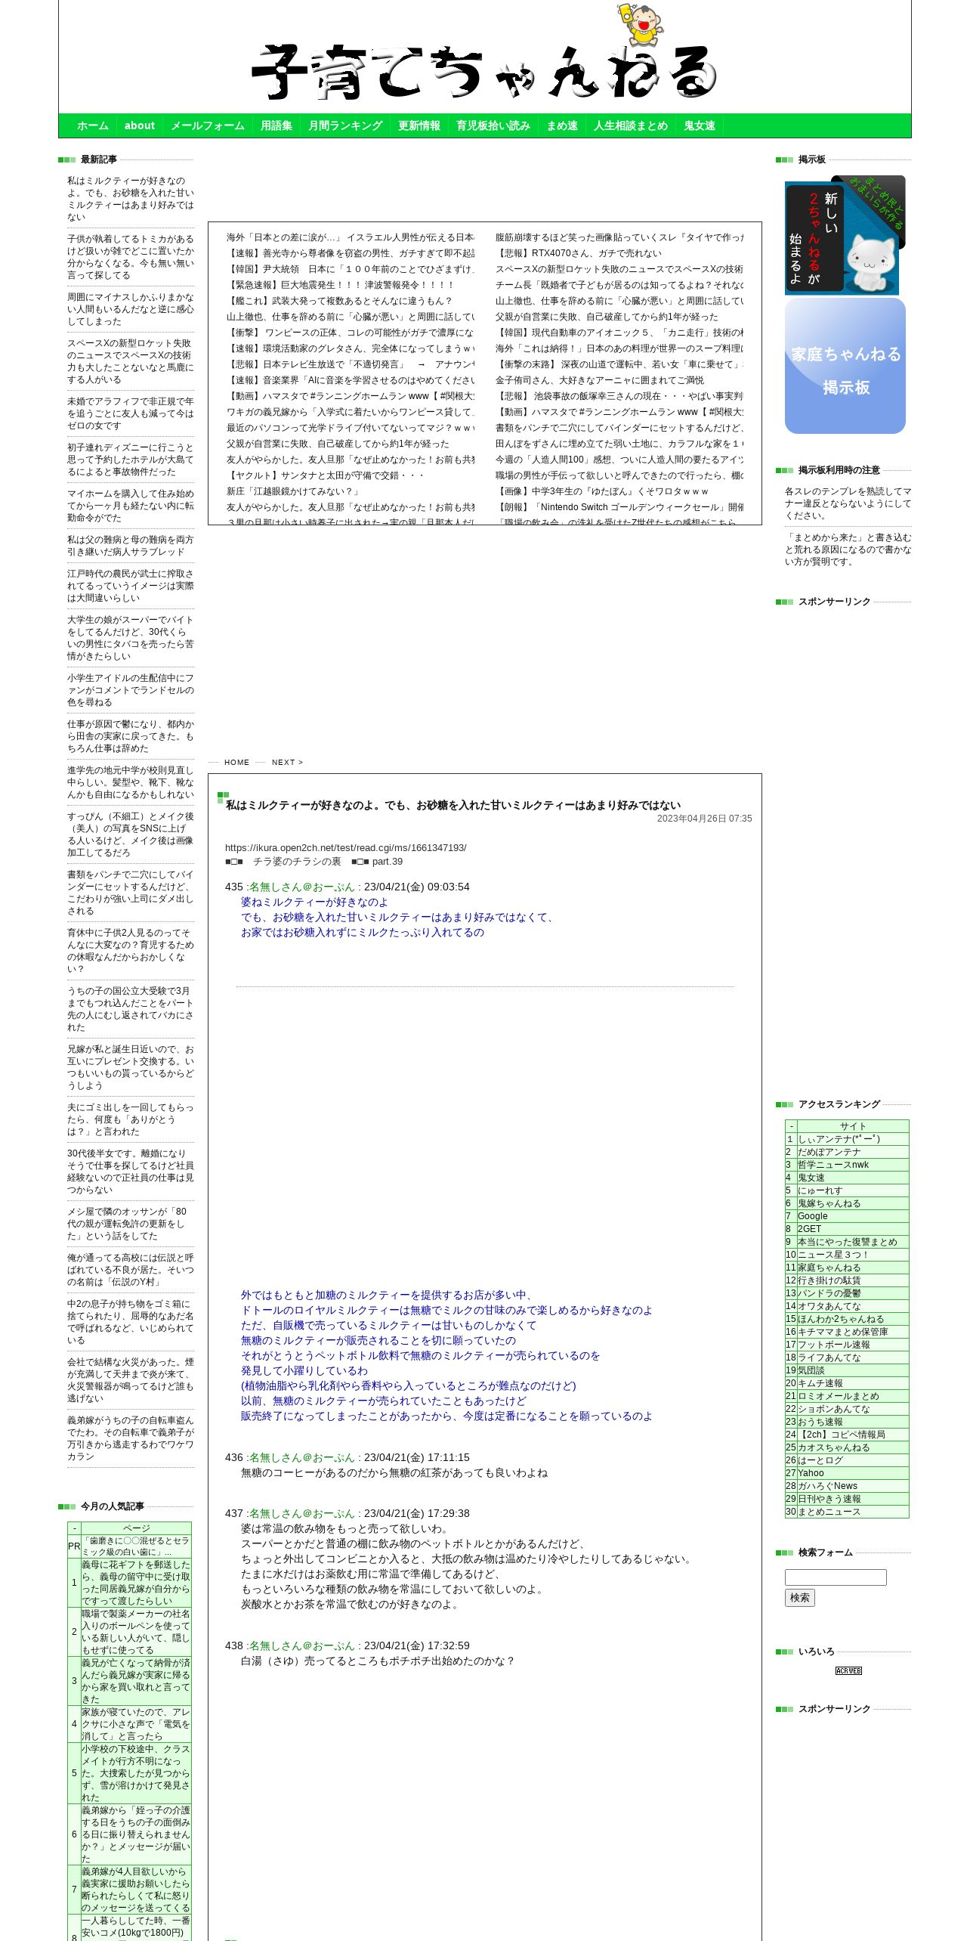Viewport: 970px width, 1941px height.
Task: Open the article title about ミルクティー
Action: pos(453,805)
